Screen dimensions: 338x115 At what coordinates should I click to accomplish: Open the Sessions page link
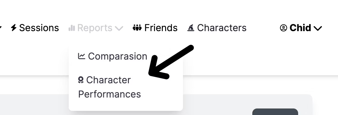(39, 28)
